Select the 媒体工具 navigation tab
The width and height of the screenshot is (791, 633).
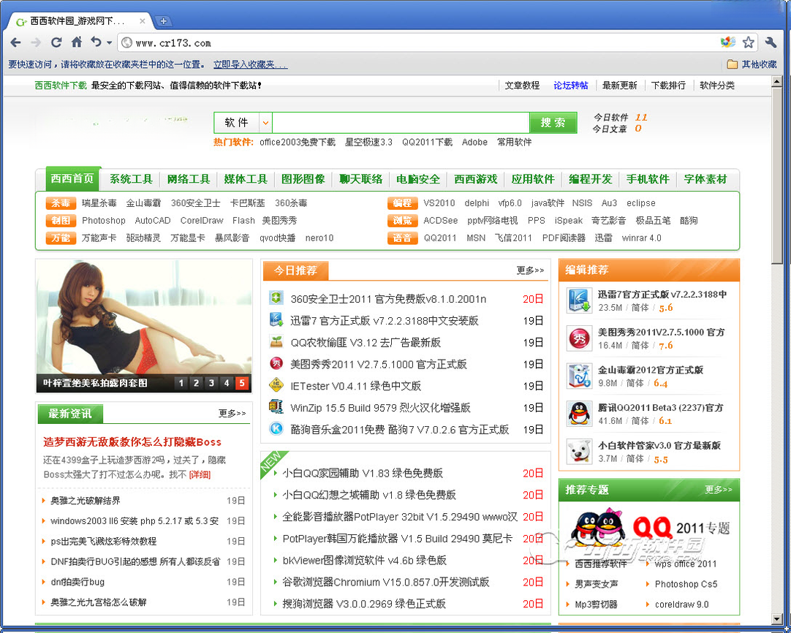click(x=245, y=179)
